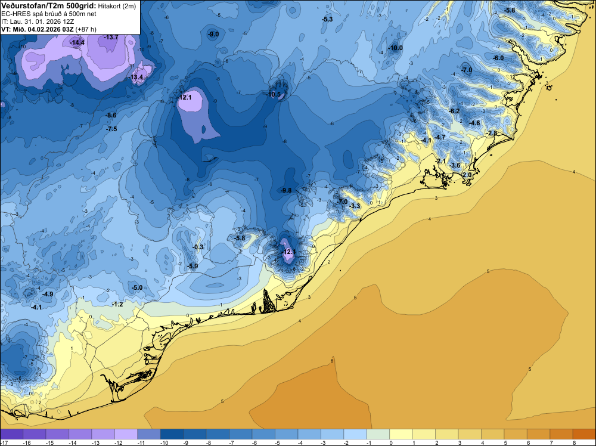Select the -11 label on the color legend
Screen dimensions: 596x446
tap(141, 442)
